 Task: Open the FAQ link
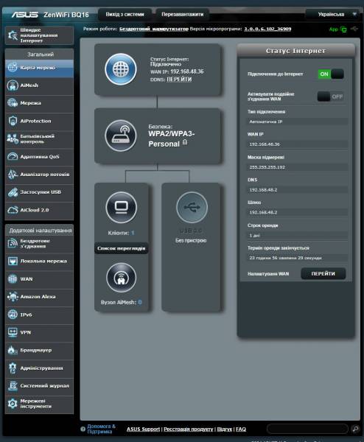tap(241, 429)
